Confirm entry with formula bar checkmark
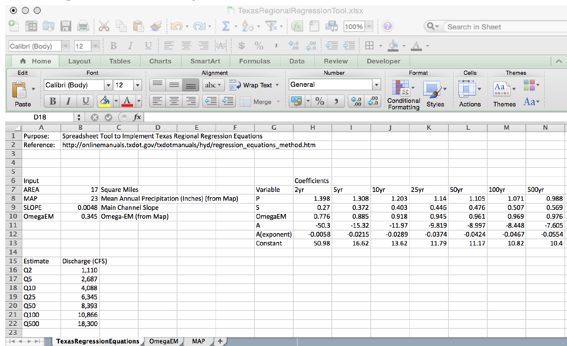Viewport: 567px width, 346px height. pyautogui.click(x=108, y=117)
